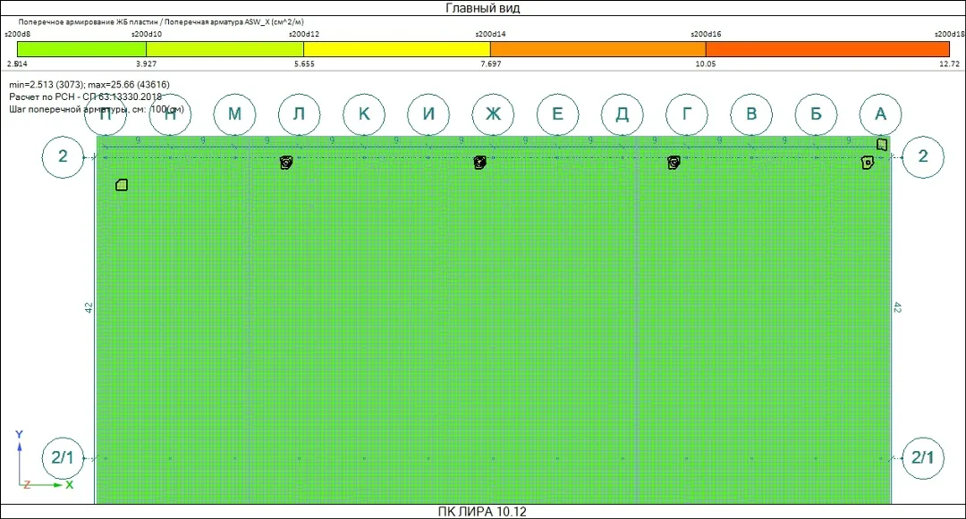Viewport: 966px width, 519px height.
Task: Click the 'Главный вид' view title
Action: coord(482,8)
